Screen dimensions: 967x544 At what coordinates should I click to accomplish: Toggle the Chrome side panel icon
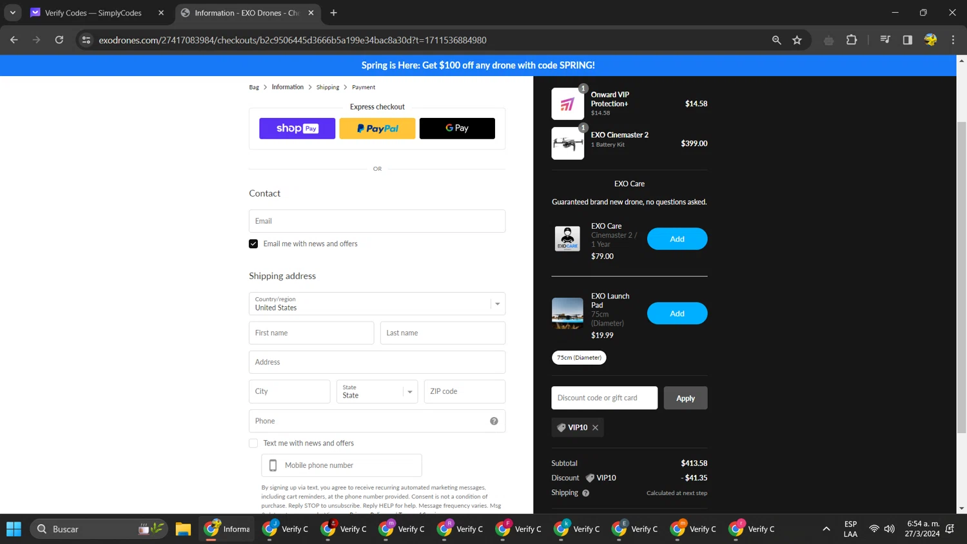[907, 40]
